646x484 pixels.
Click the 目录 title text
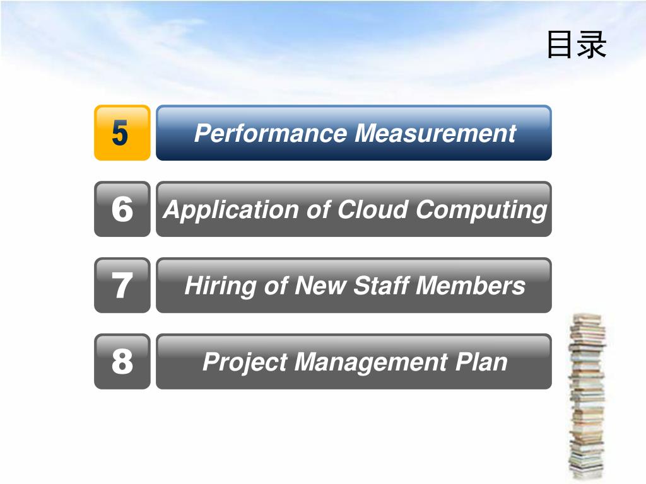(x=577, y=45)
